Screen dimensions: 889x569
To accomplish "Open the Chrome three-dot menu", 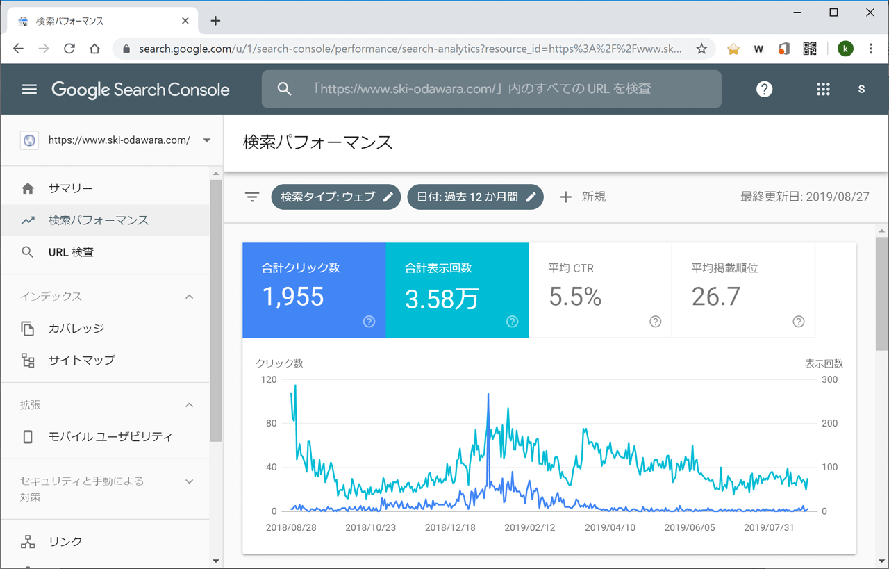I will click(x=871, y=49).
